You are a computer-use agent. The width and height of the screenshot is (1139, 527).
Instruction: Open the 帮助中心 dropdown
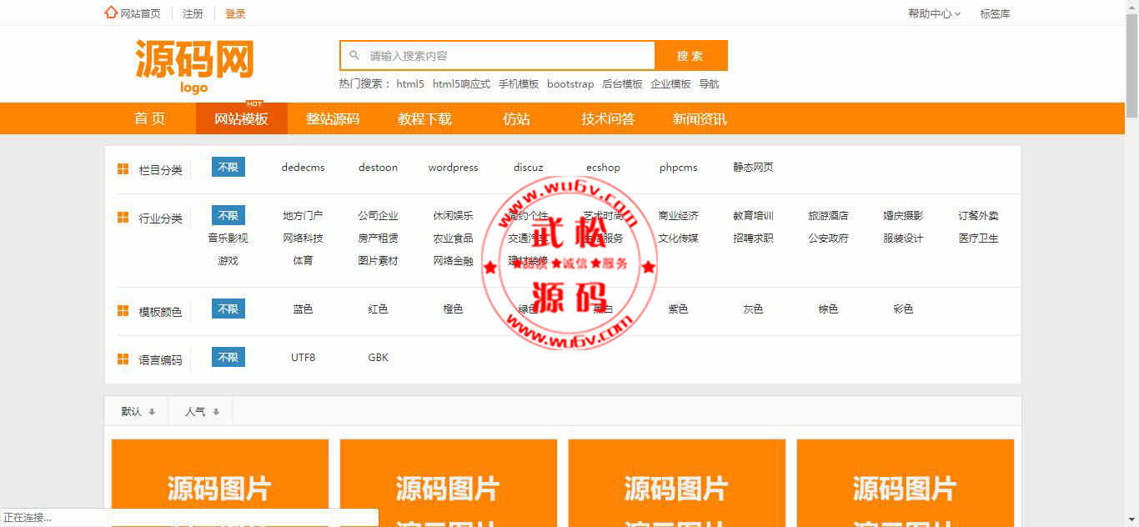934,13
